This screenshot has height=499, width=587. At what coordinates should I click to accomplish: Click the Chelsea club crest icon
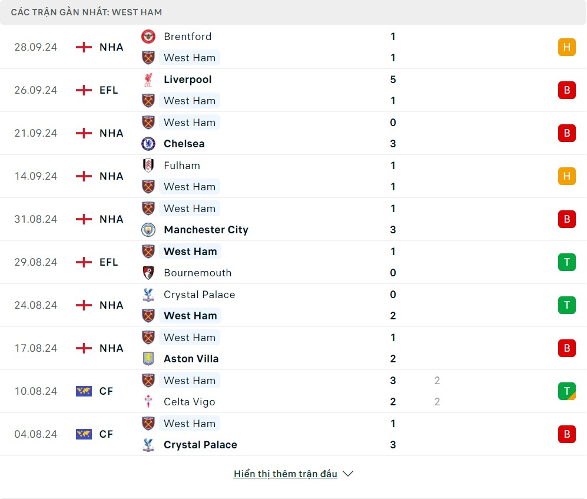pyautogui.click(x=148, y=144)
